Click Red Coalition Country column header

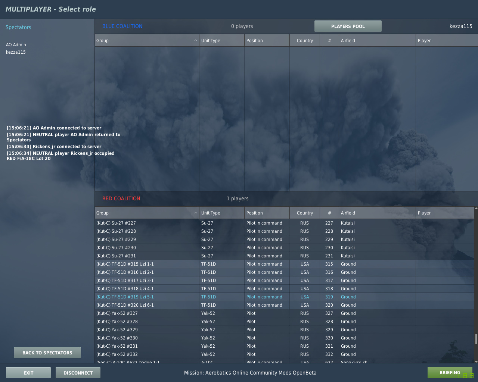tap(305, 213)
